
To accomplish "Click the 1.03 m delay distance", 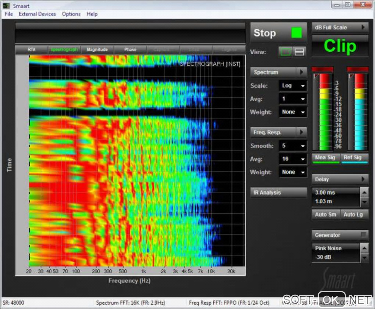I will click(x=323, y=201).
